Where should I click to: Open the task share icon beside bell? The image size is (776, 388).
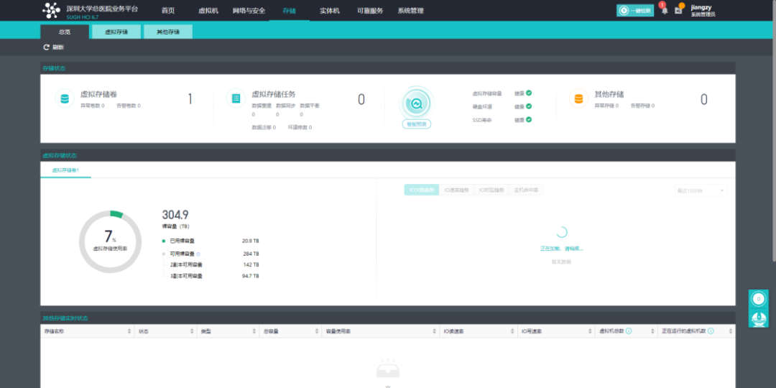point(678,10)
